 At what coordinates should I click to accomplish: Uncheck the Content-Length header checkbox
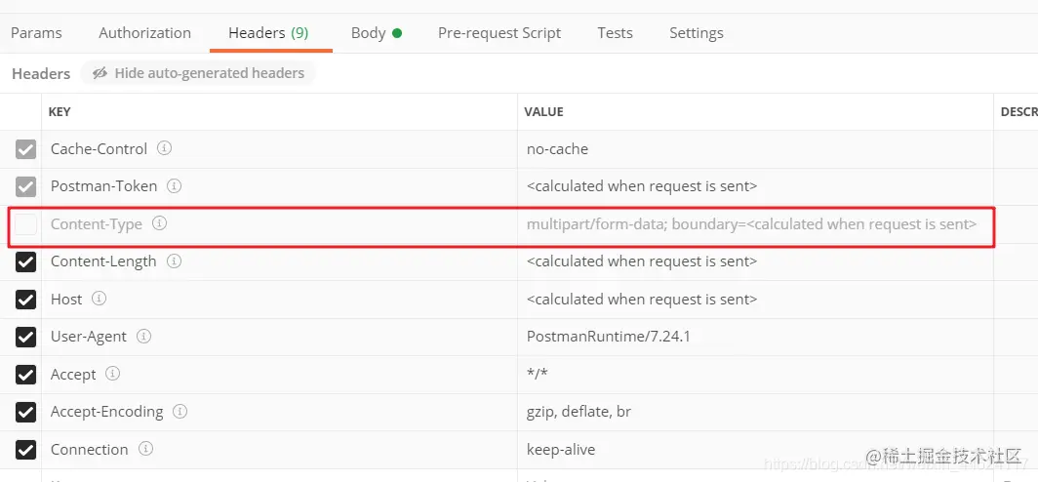[26, 262]
